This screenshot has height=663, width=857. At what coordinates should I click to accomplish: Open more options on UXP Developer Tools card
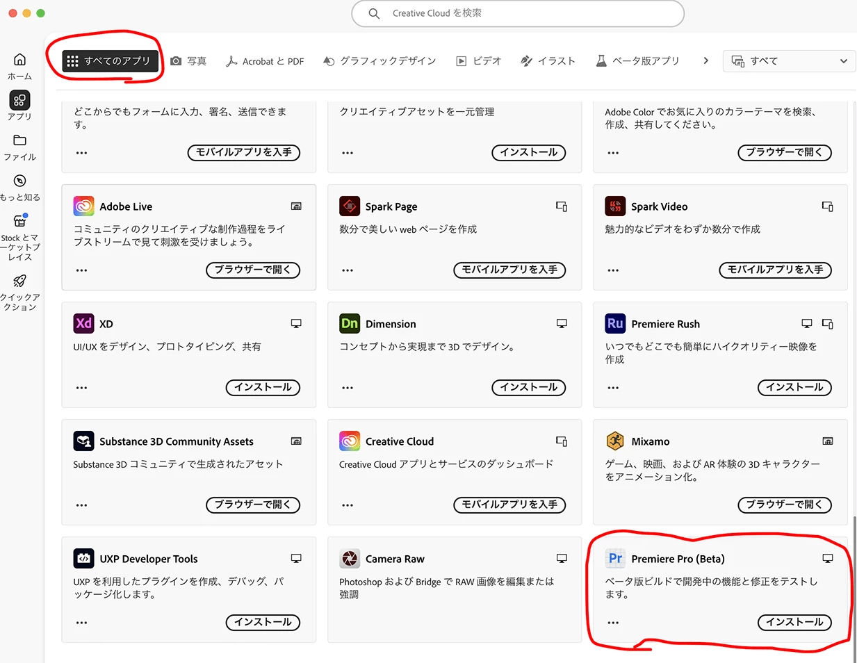[82, 623]
